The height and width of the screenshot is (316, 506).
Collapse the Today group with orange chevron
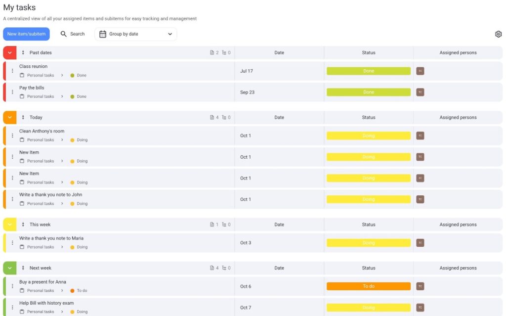click(9, 117)
